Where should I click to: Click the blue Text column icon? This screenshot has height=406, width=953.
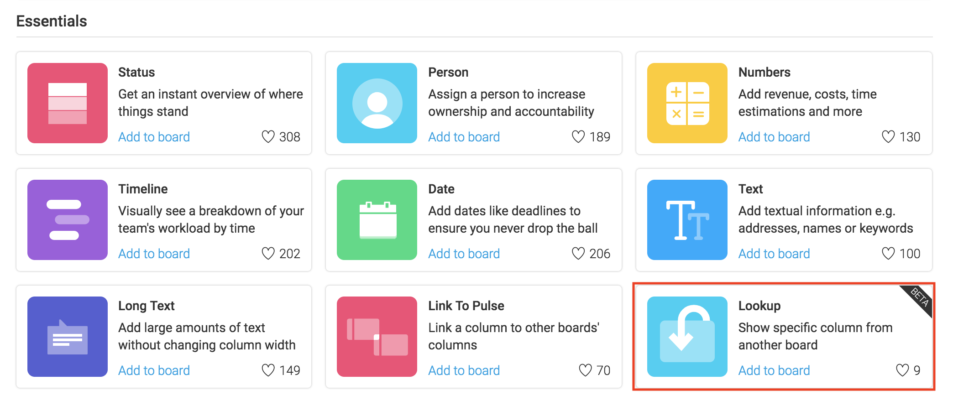pos(687,220)
